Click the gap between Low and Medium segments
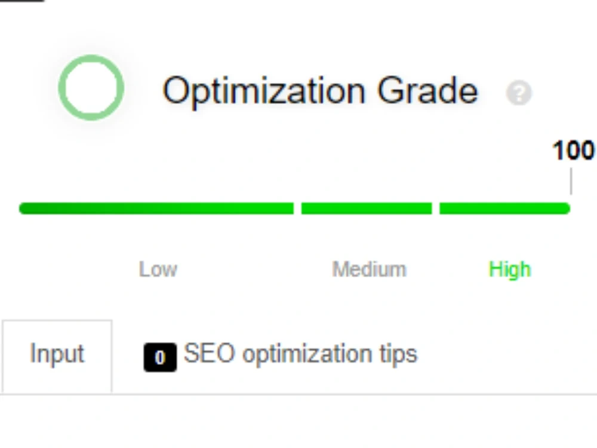597x448 pixels. (297, 208)
